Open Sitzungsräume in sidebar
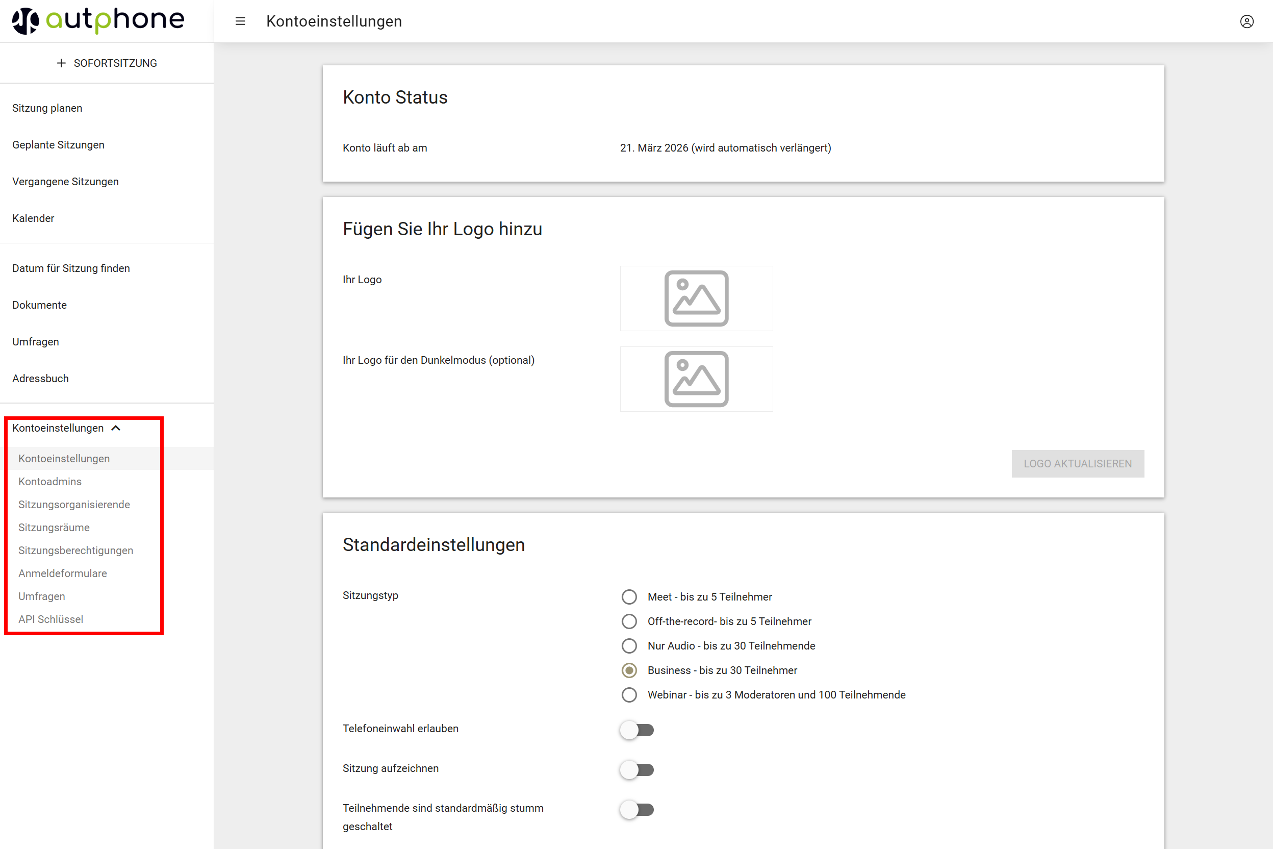Viewport: 1273px width, 849px height. point(54,528)
